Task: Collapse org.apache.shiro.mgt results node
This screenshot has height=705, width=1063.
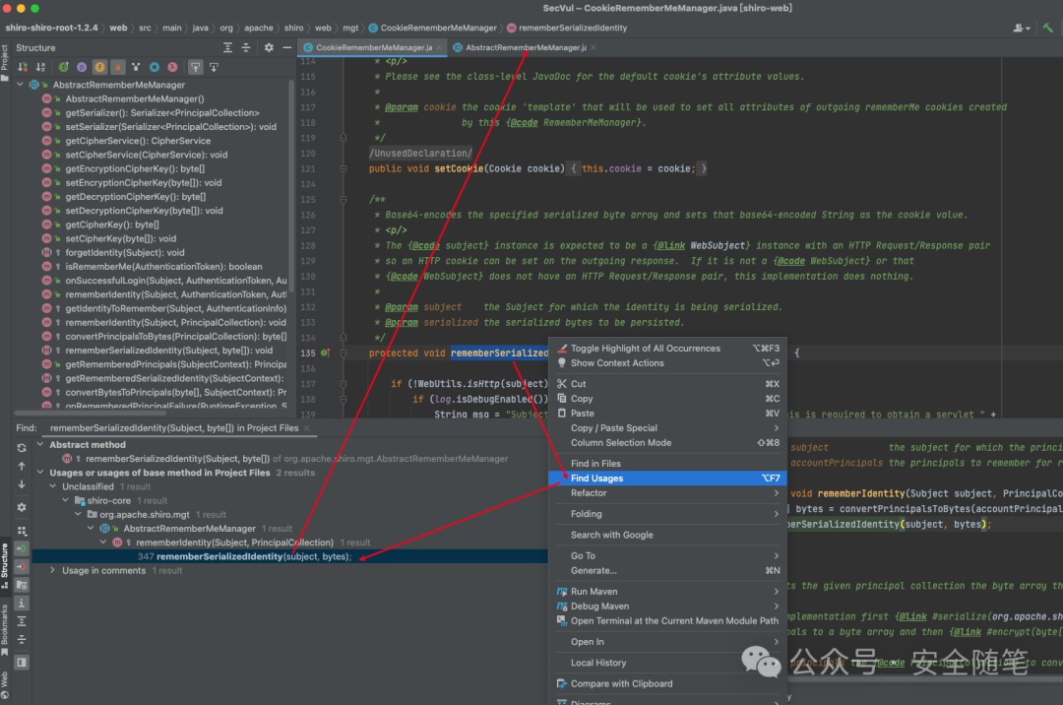Action: (x=78, y=515)
